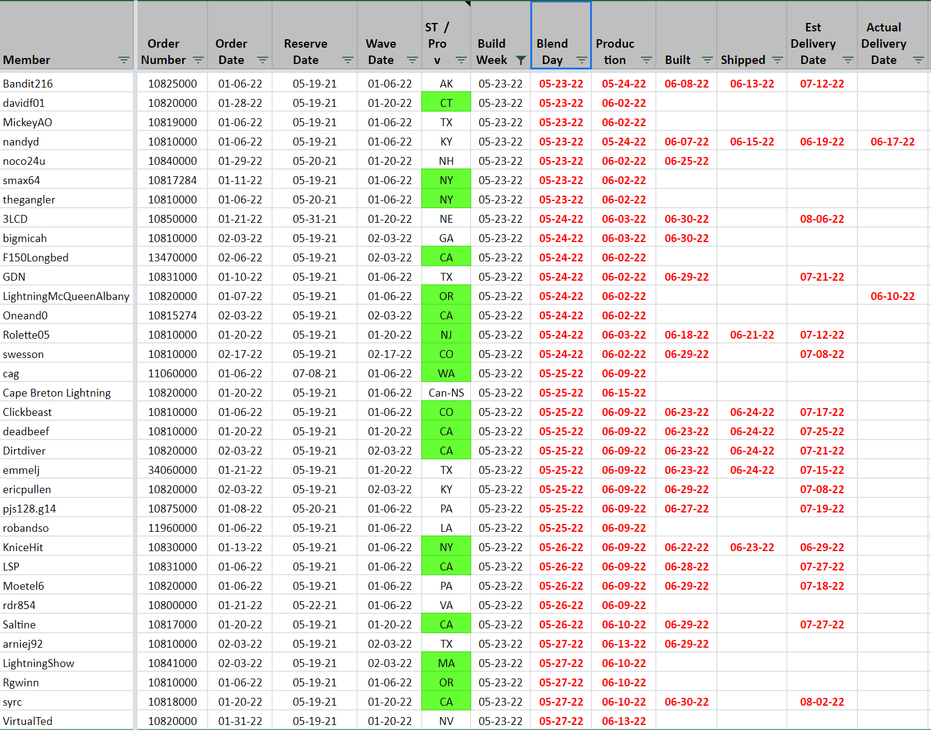Open filter for Reserve Date column
The width and height of the screenshot is (931, 731).
coord(348,60)
